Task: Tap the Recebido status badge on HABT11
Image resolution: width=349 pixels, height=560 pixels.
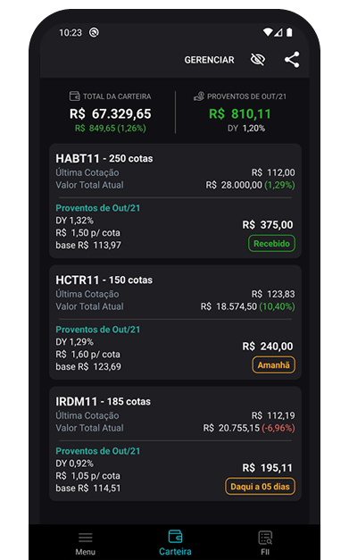Action: point(271,244)
